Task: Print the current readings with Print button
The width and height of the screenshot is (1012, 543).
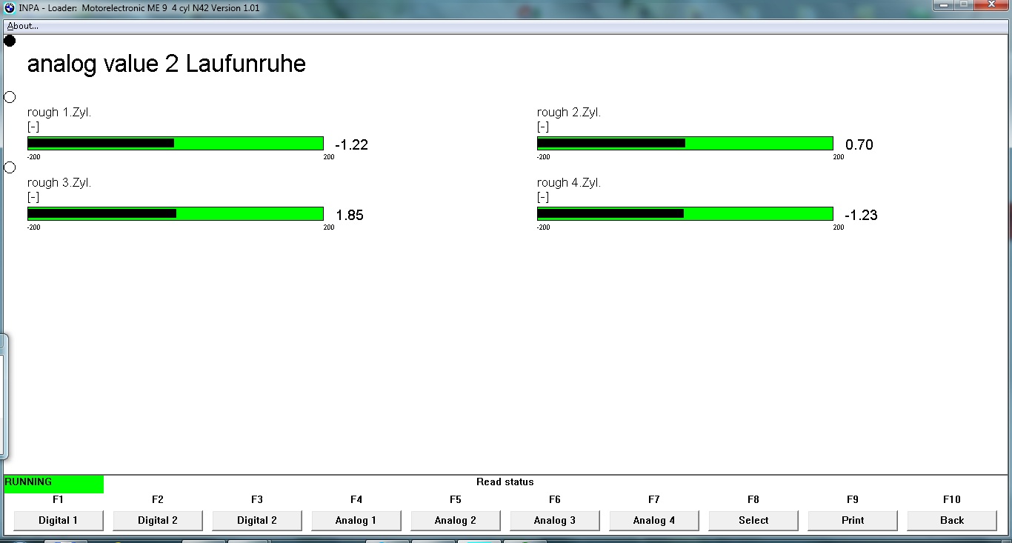Action: (852, 520)
